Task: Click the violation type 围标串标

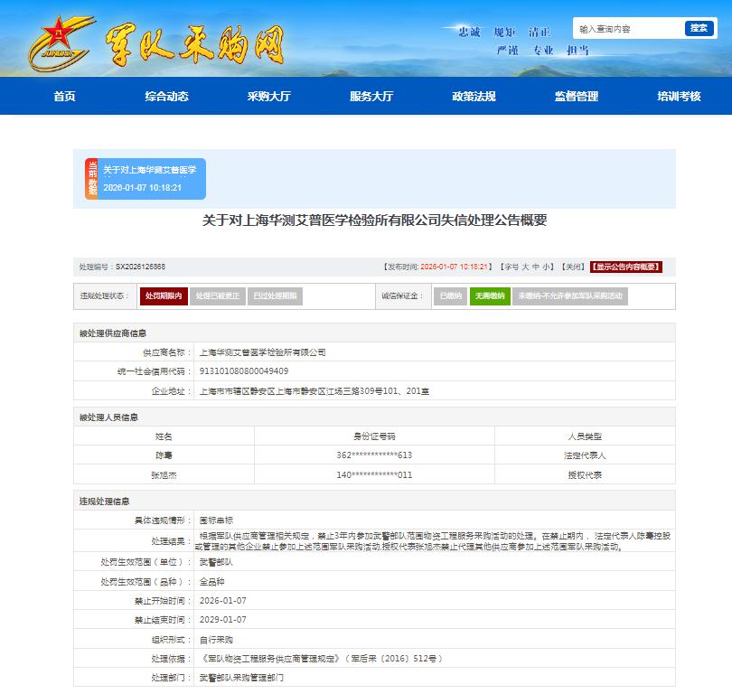Action: coord(216,520)
